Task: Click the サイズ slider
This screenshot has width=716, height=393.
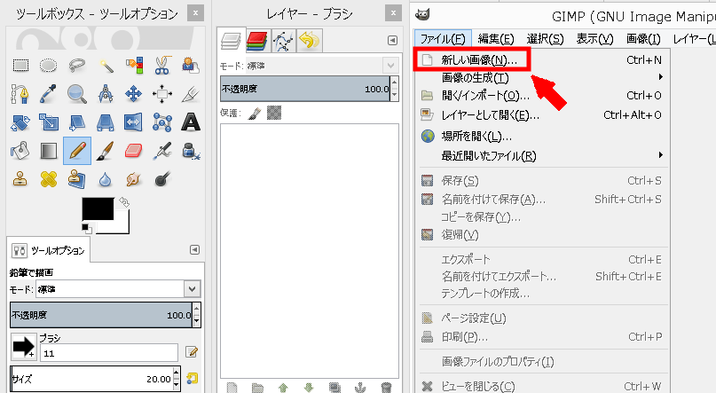Action: coord(91,379)
